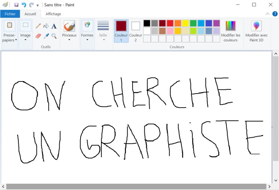Select the Eraser tool
The image size is (279, 190).
(x=38, y=36)
